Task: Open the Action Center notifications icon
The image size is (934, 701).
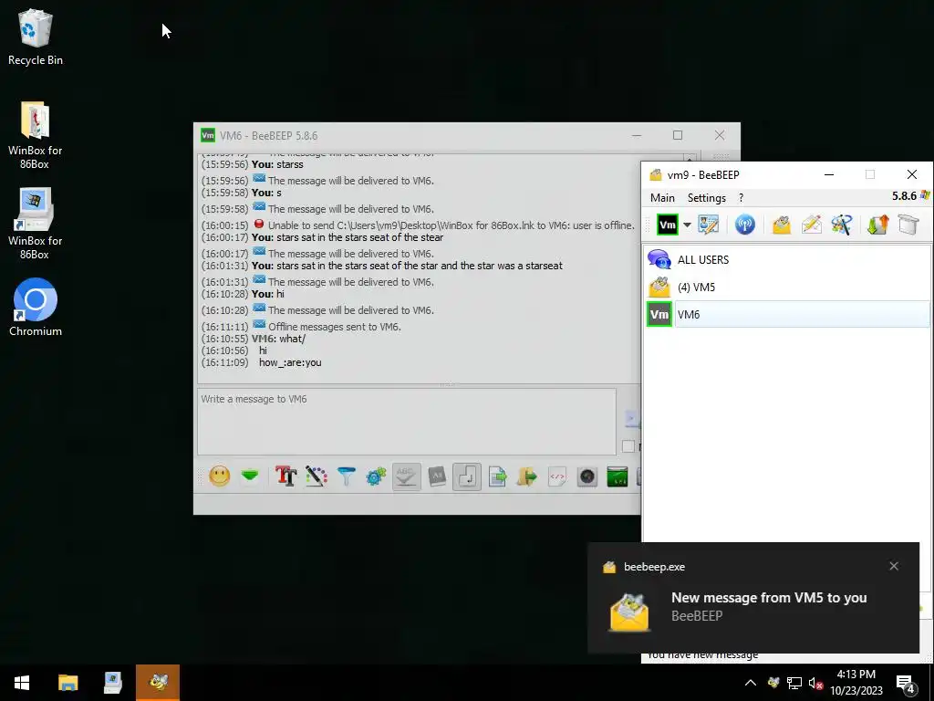Action: coord(906,683)
